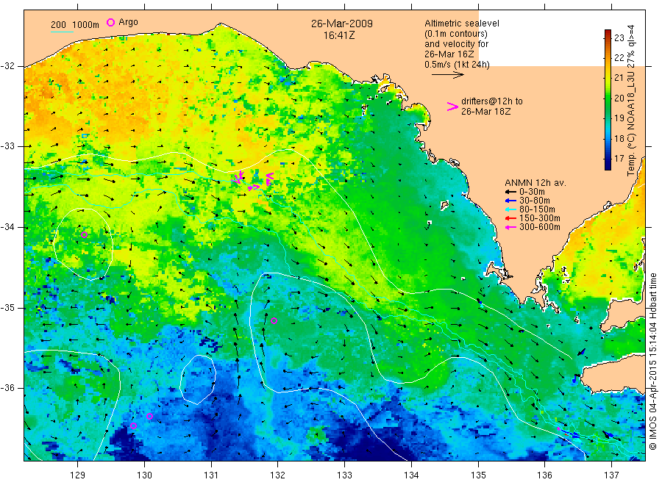Click the IMOS copyright timestamp text
Screen dimensions: 662x485
653,362
